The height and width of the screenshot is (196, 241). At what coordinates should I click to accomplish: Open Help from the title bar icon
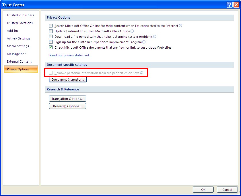(229, 5)
